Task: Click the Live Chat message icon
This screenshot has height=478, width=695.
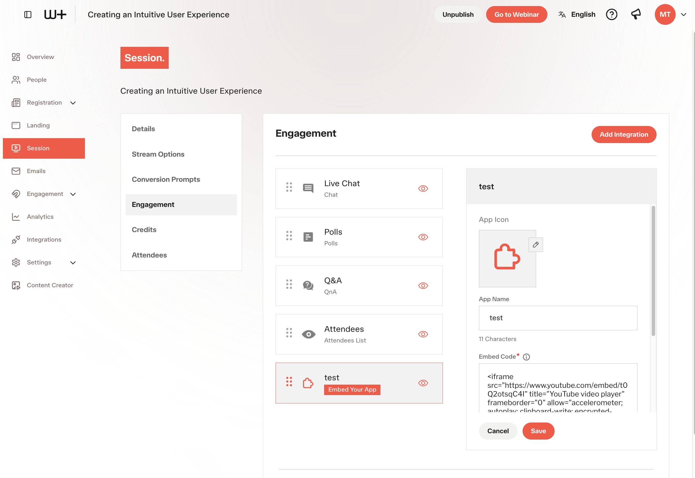Action: 308,188
